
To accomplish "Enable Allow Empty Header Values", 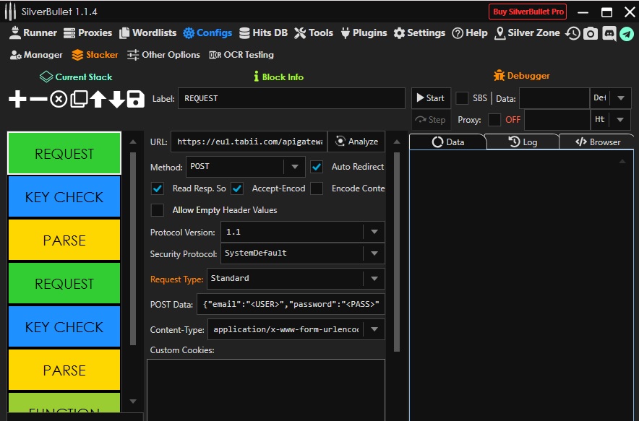I will click(157, 210).
